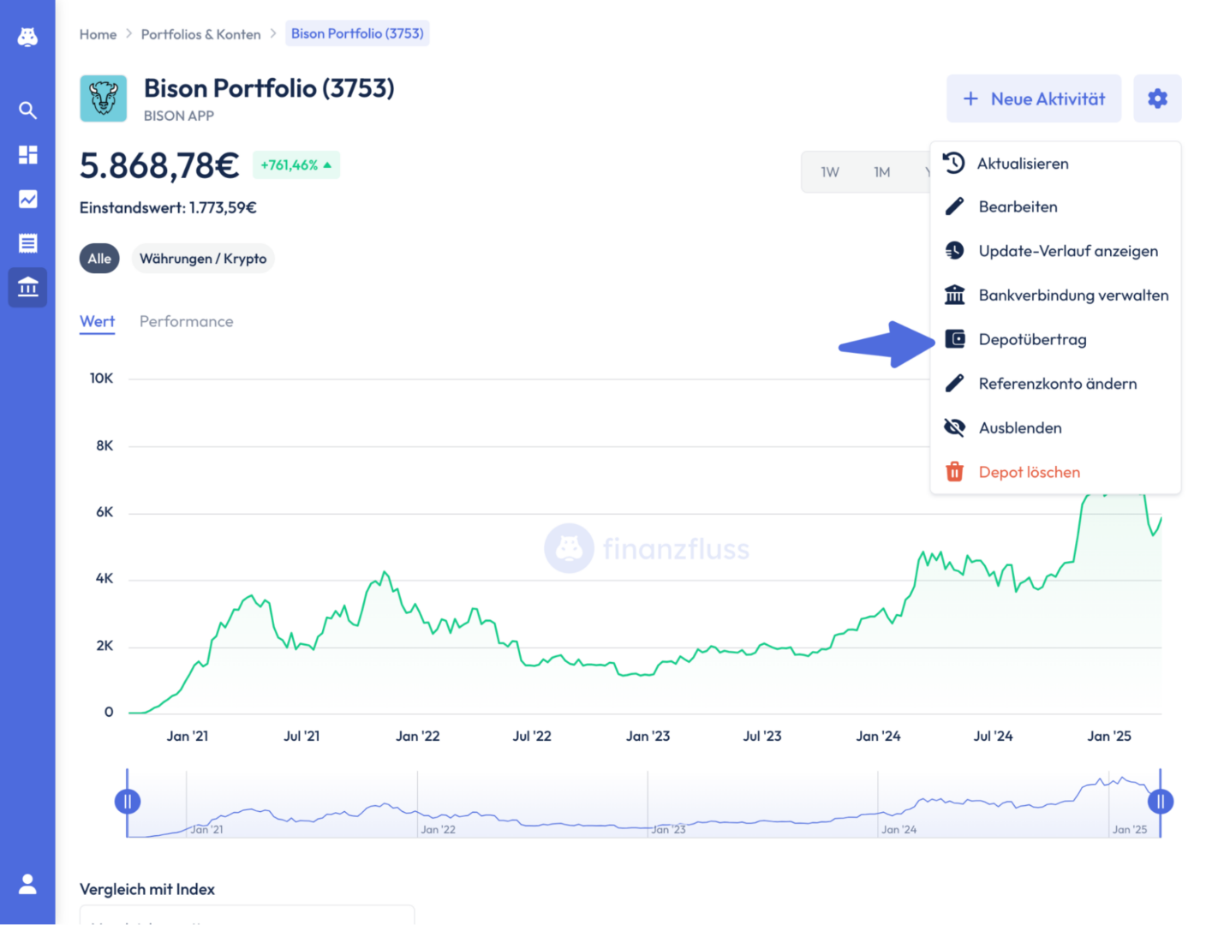
Task: Click the Jan '23 label on chart axis
Action: (648, 736)
